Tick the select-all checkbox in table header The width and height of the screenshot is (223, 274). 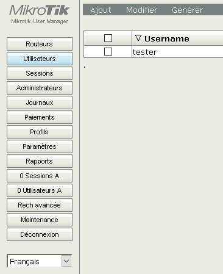coord(108,38)
